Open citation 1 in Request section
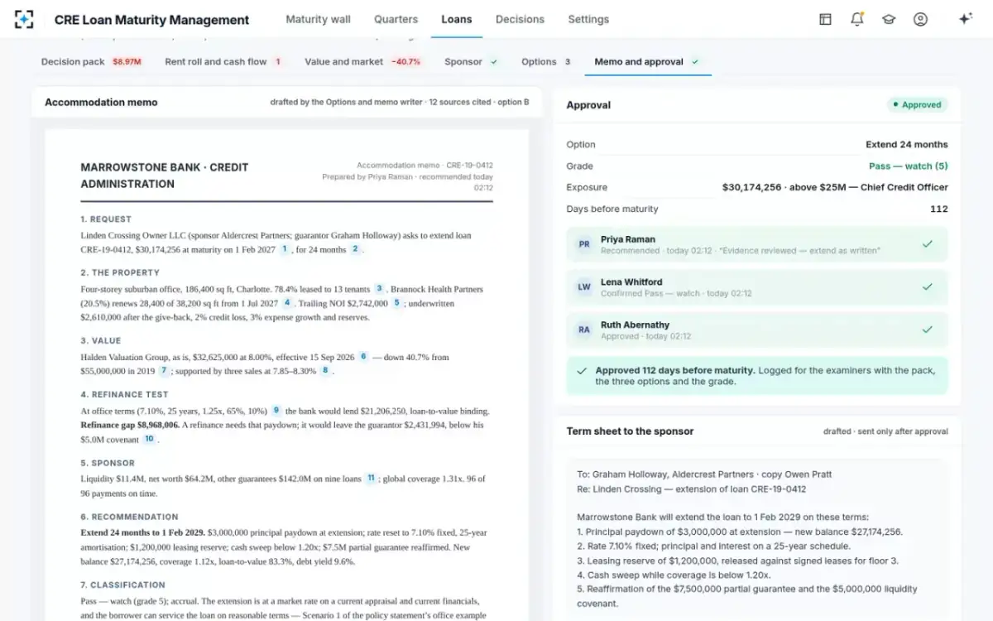 [285, 249]
